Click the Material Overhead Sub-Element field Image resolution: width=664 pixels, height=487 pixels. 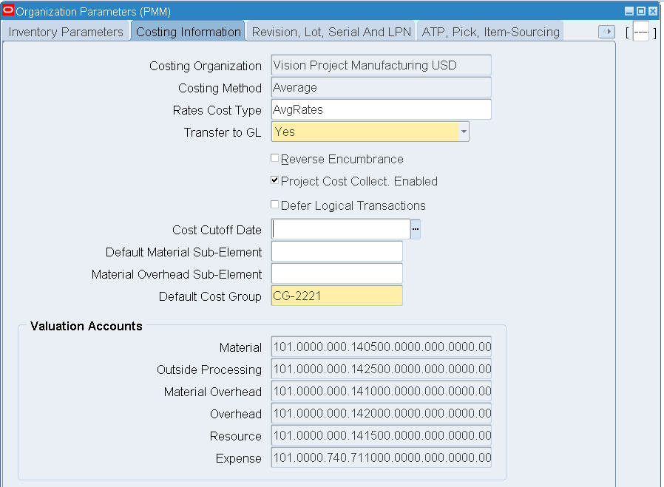click(336, 273)
